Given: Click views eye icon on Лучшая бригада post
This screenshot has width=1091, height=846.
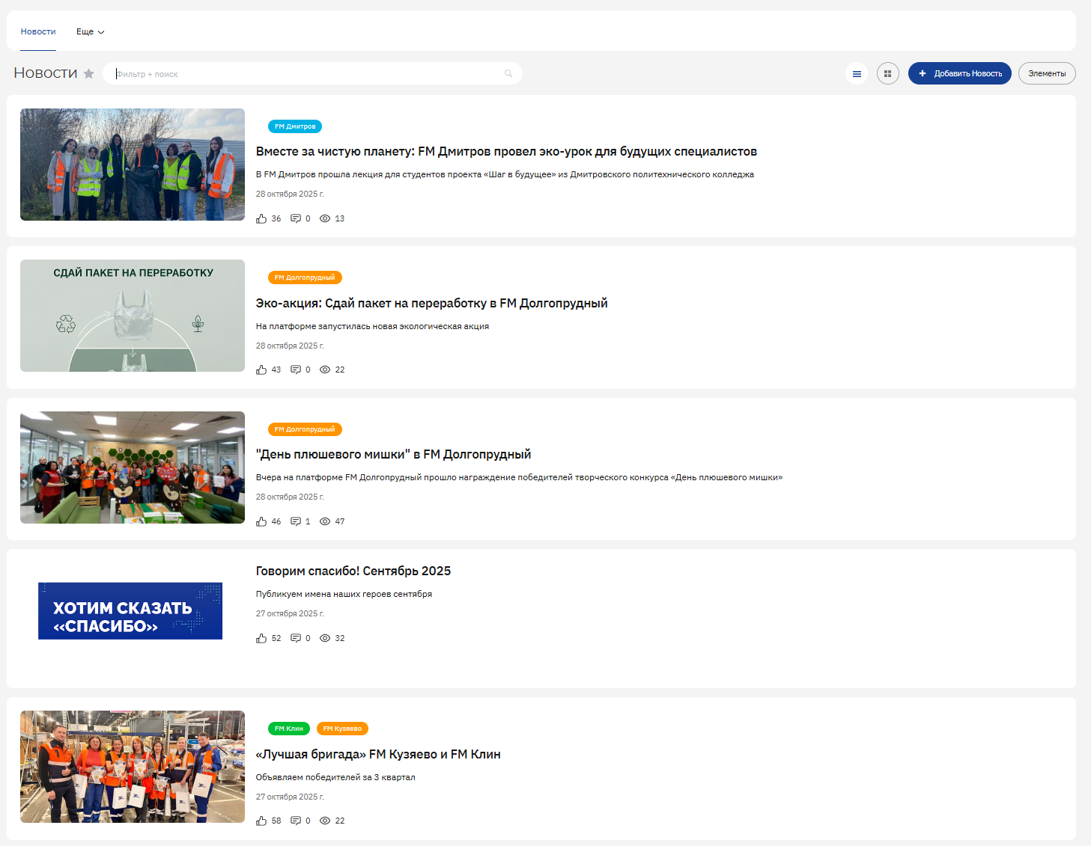Looking at the screenshot, I should [x=325, y=821].
